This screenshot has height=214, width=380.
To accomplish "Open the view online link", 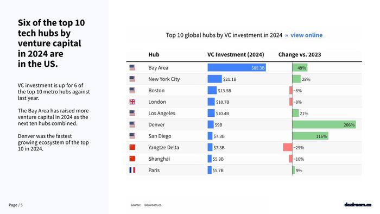I will (306, 35).
